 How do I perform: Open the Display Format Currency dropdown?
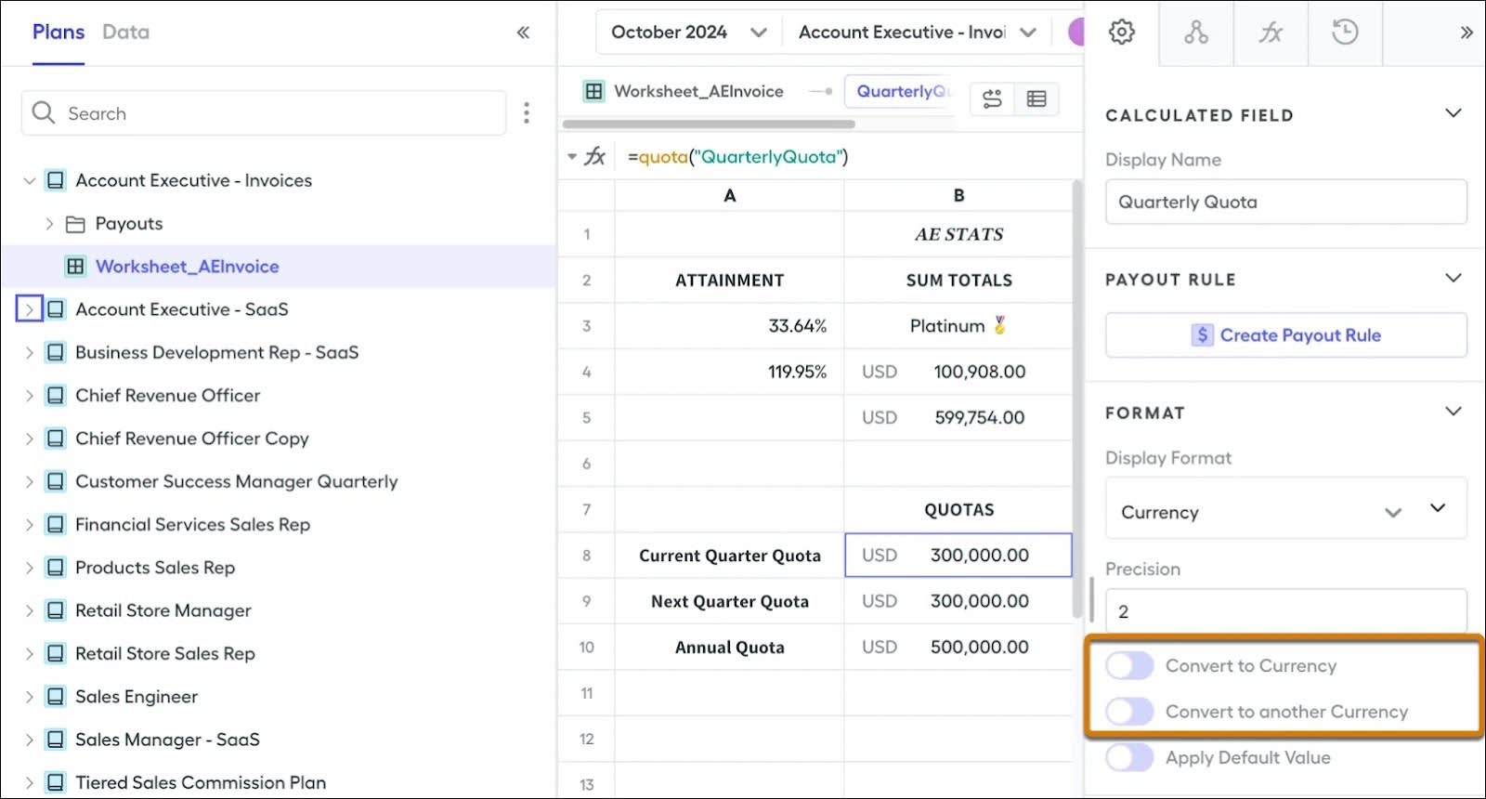[x=1286, y=509]
